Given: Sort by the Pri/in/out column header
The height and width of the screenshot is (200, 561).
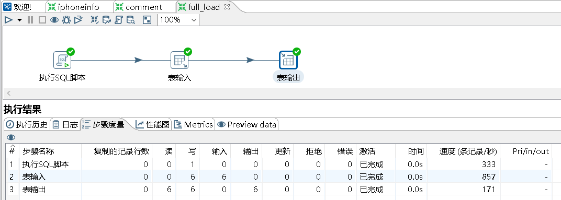Looking at the screenshot, I should click(x=526, y=151).
